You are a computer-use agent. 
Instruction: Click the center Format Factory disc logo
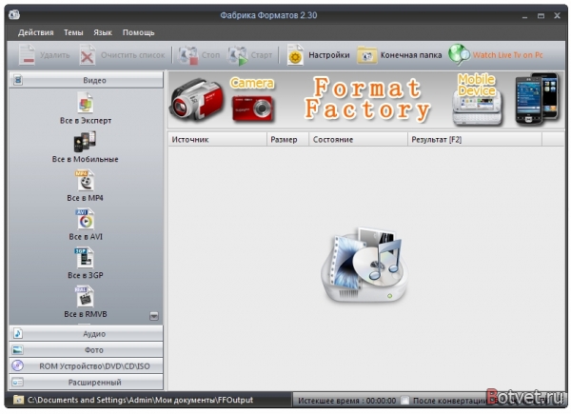coord(364,266)
